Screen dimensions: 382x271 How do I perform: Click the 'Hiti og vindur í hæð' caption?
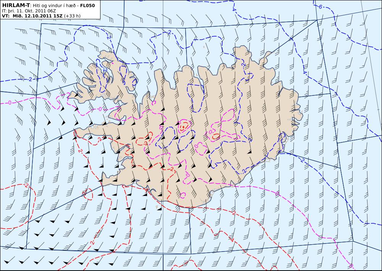click(x=53, y=6)
